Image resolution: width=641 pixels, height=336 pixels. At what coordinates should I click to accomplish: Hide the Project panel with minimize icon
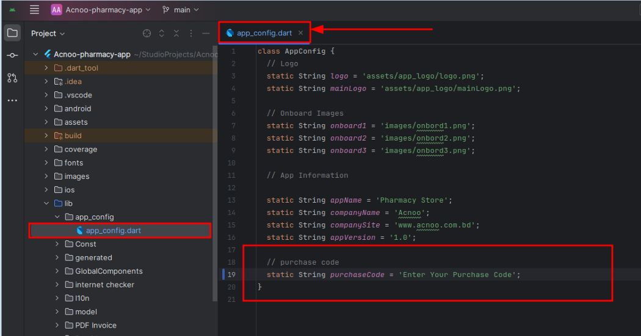[x=206, y=33]
